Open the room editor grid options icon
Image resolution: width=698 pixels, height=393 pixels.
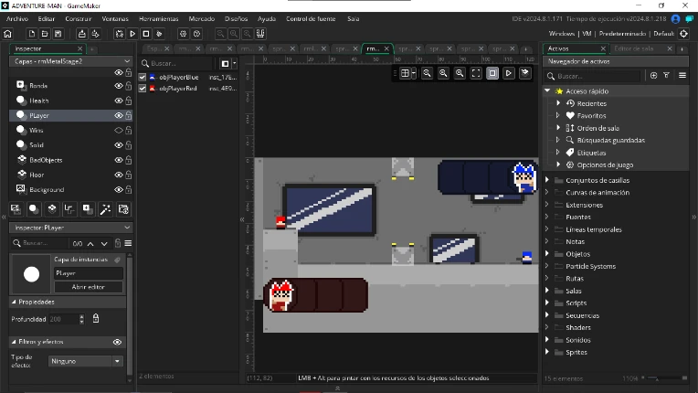click(x=405, y=73)
